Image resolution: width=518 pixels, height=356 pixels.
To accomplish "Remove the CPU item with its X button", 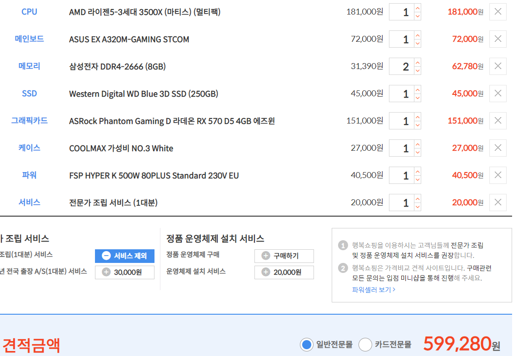I will click(x=498, y=12).
